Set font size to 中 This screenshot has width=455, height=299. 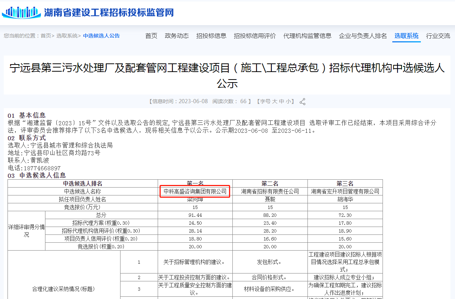(x=282, y=101)
